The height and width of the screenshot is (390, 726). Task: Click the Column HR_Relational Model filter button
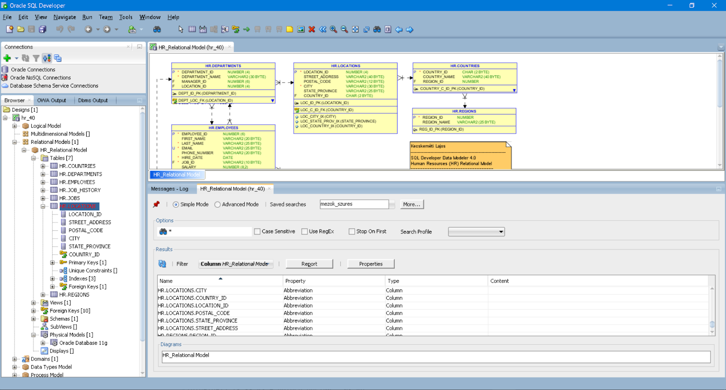point(236,264)
